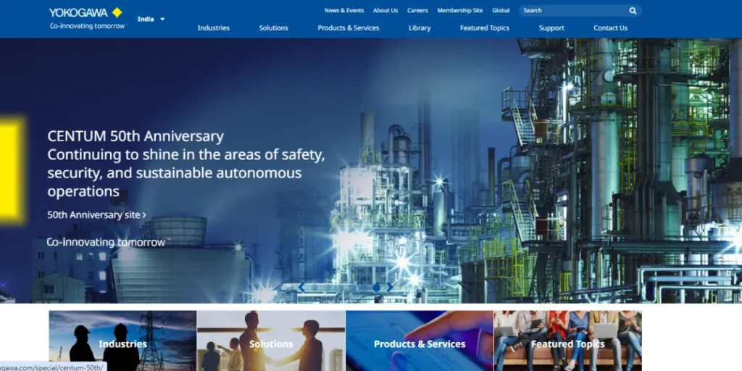Open the Global link

(501, 10)
